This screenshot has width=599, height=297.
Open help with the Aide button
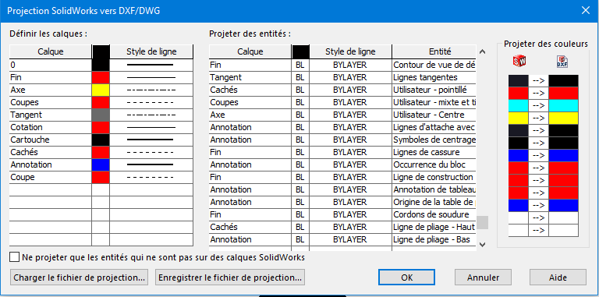[x=558, y=278]
